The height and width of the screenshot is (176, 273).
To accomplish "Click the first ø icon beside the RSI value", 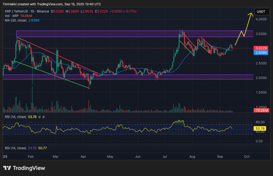I will 39,117.
